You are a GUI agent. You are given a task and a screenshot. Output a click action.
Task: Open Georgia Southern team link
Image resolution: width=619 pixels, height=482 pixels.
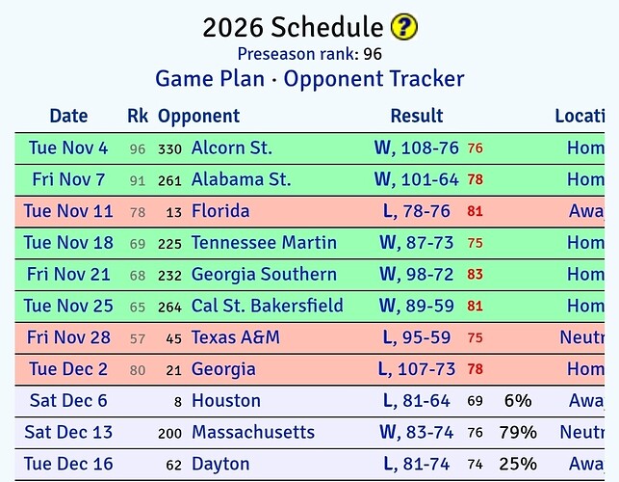point(264,275)
